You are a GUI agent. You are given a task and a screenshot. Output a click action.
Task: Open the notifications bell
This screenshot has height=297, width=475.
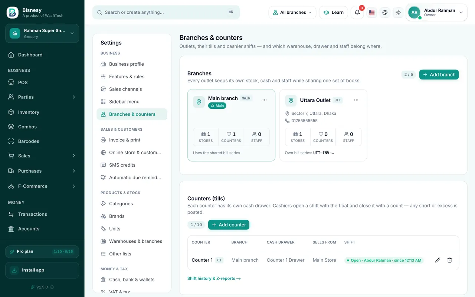357,12
